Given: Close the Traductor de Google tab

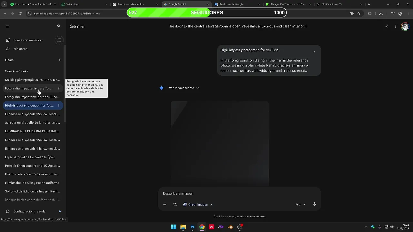Looking at the screenshot, I should 259,5.
